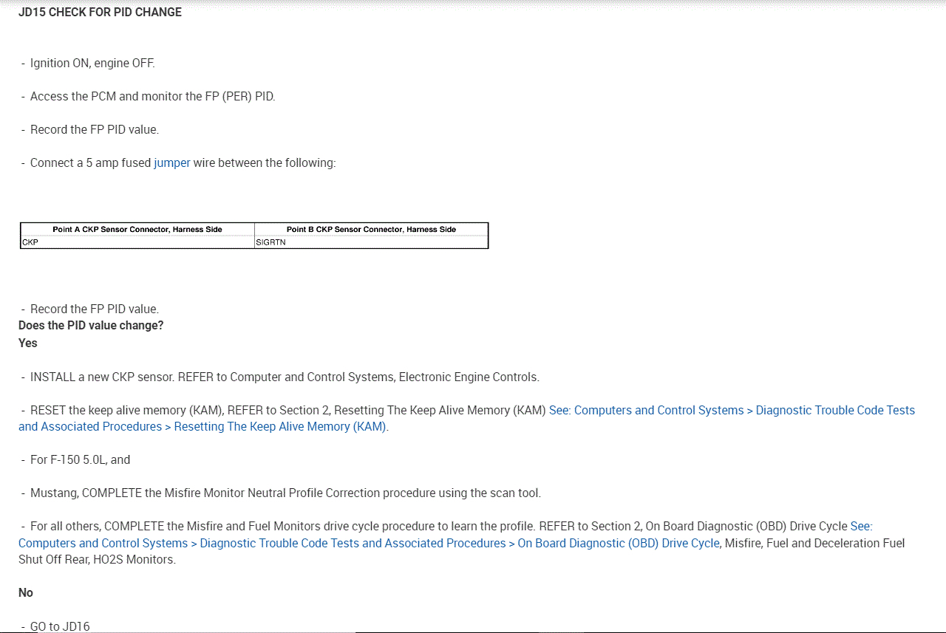The image size is (946, 633).
Task: Click the "GO to JD16" instruction
Action: [60, 626]
